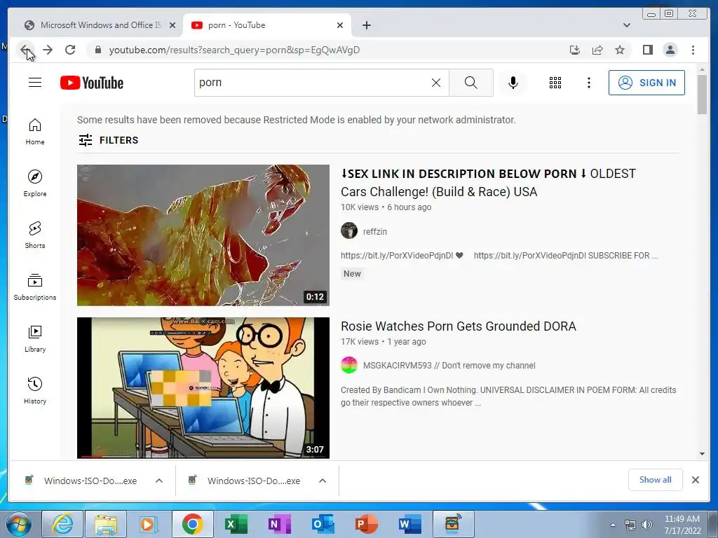Go forward with the browser forward arrow
Viewport: 718px width, 538px height.
click(48, 50)
